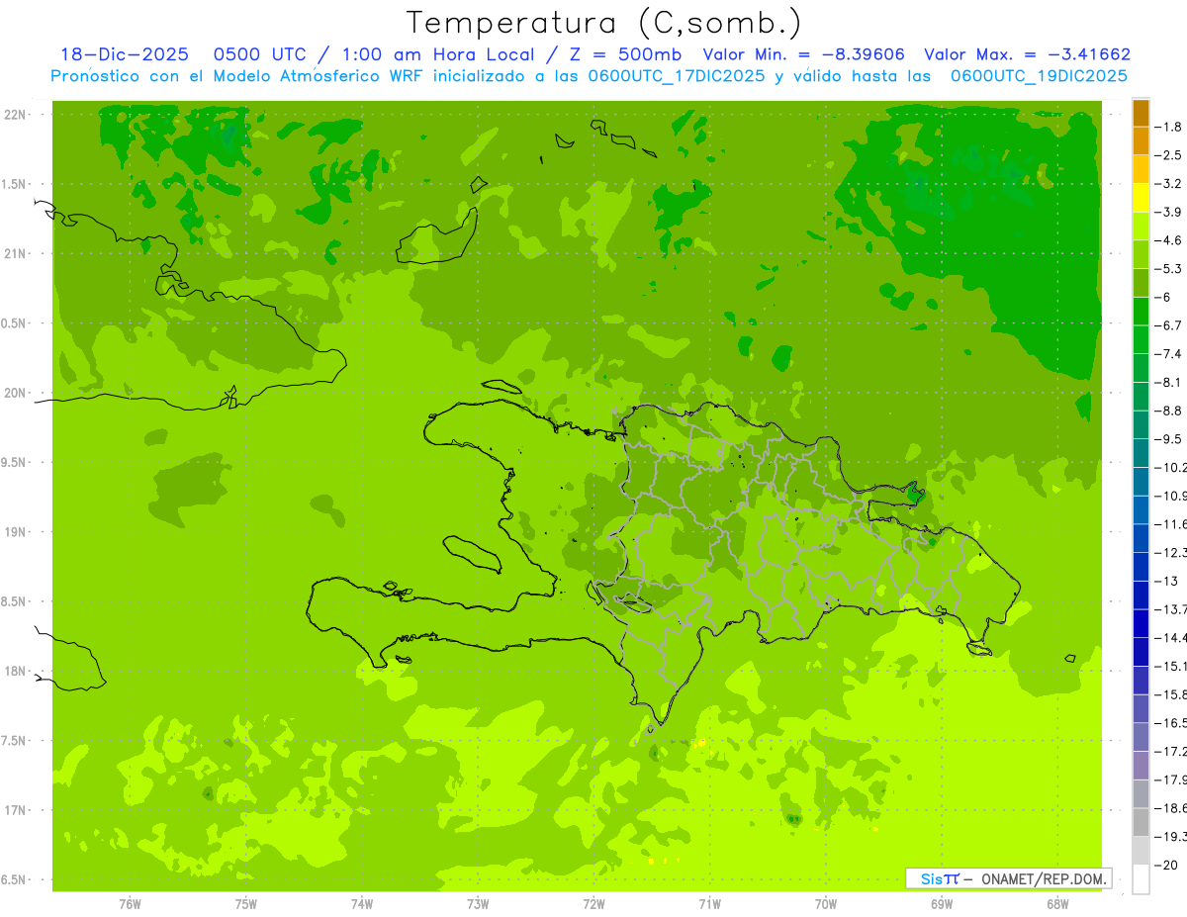This screenshot has height=917, width=1187.
Task: Click the date '18-Dic-2025' in the header
Action: (125, 55)
